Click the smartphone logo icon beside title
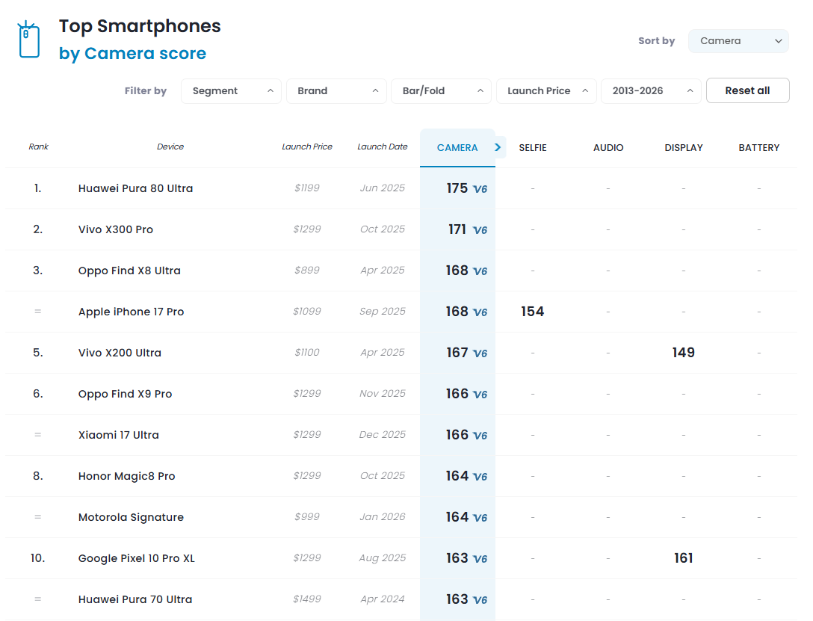Screen dimensions: 813x621 (28, 40)
